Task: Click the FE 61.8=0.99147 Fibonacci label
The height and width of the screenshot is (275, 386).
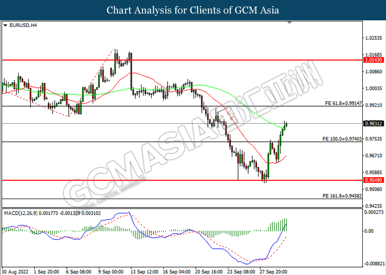Action: click(343, 103)
